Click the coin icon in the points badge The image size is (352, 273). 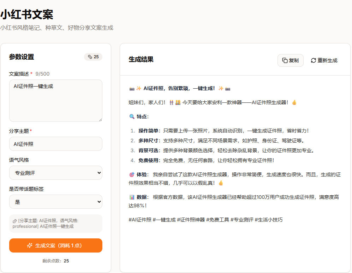click(90, 57)
